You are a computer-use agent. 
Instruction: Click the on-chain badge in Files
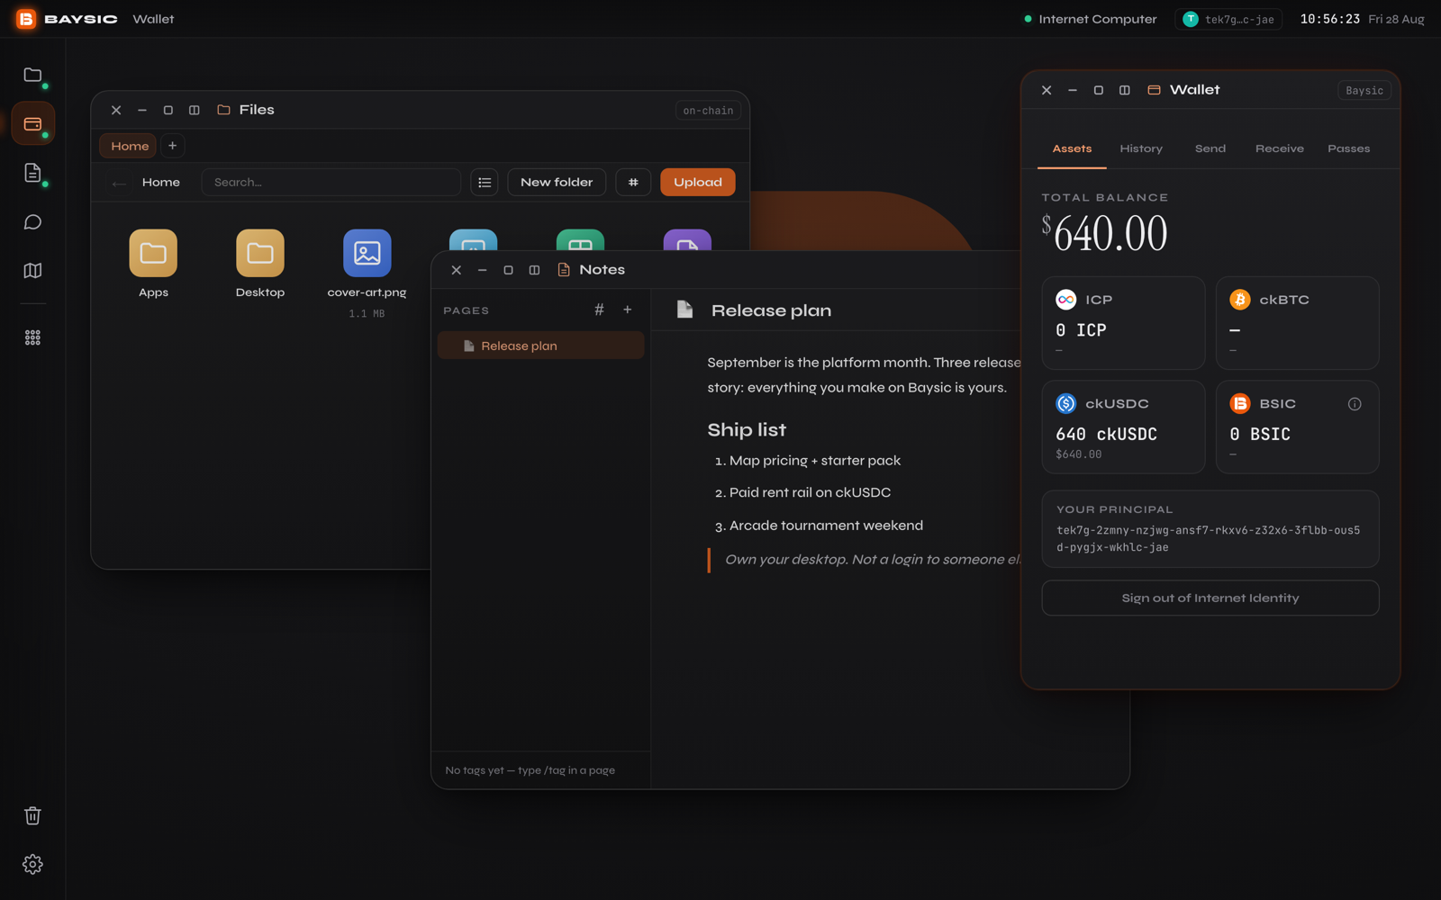pos(708,110)
